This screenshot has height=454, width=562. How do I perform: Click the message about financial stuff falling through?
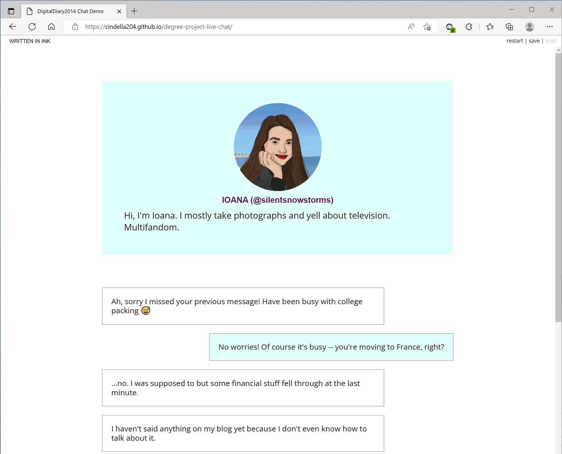(243, 388)
